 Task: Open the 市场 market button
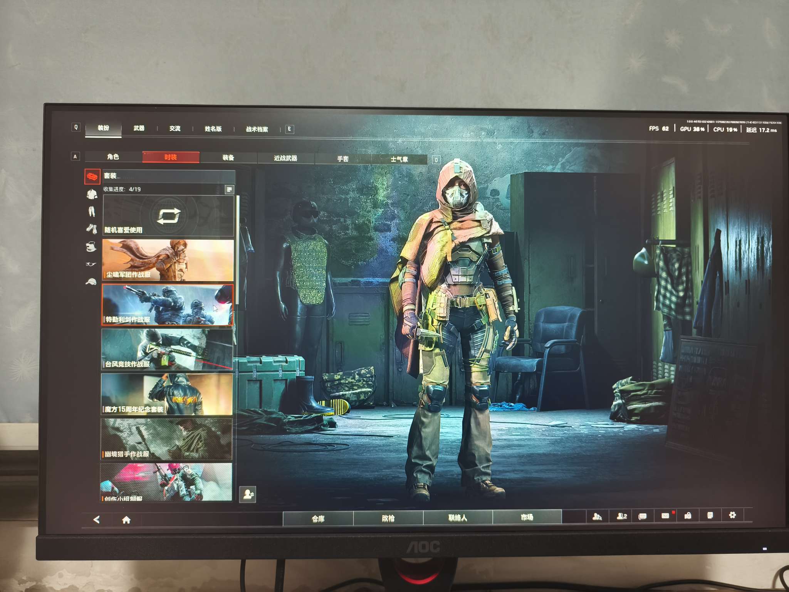(x=527, y=517)
